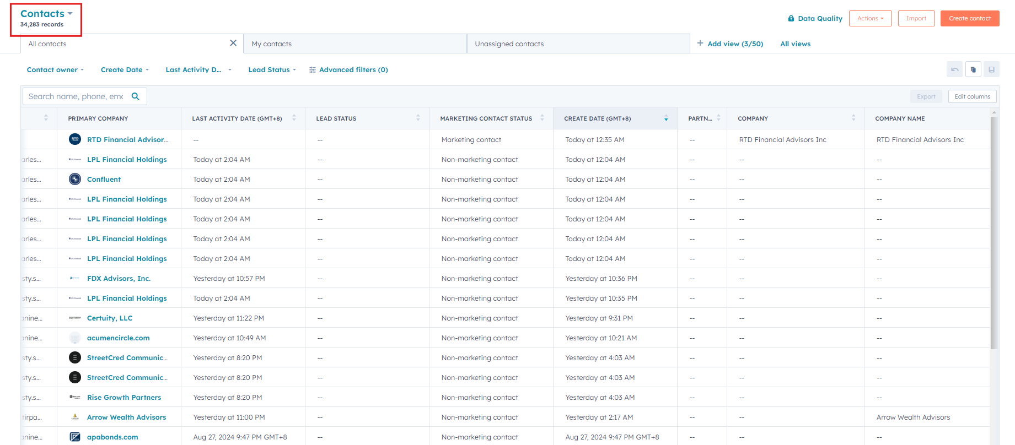The image size is (1015, 445).
Task: Open the Confluent company link
Action: tap(104, 180)
